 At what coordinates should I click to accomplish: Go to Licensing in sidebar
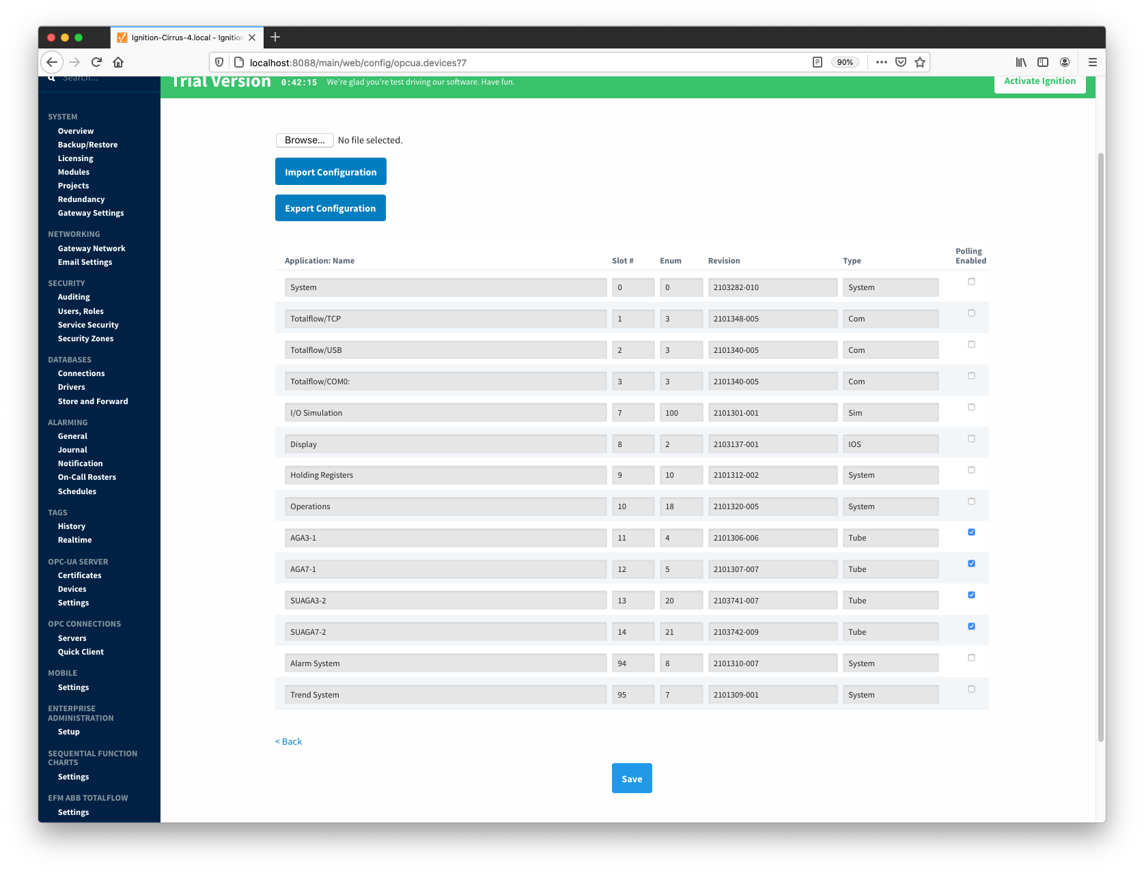coord(75,158)
